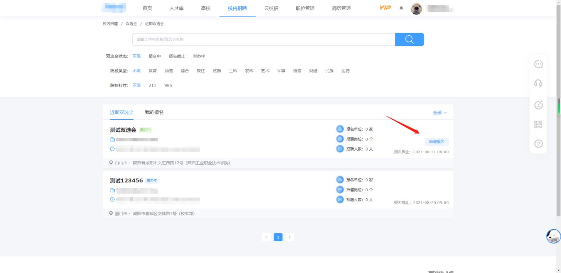Focus the school name search field

(263, 39)
